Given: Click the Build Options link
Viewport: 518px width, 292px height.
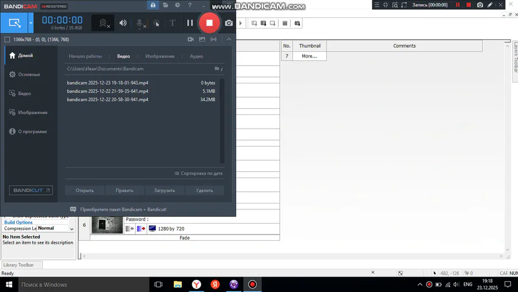Looking at the screenshot, I should (18, 222).
